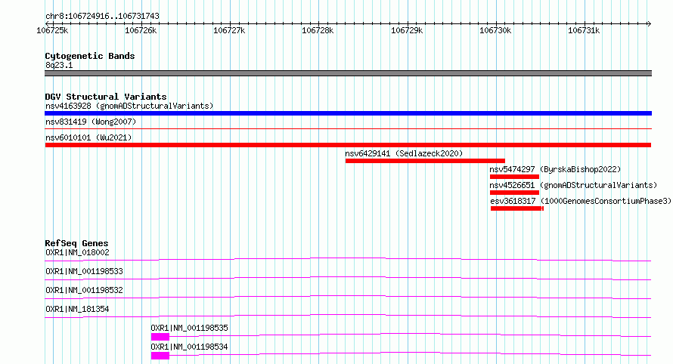Screen dimensions: 673x364
Task: Click the thick red nsv6010101 variant bar
Action: pyautogui.click(x=348, y=145)
